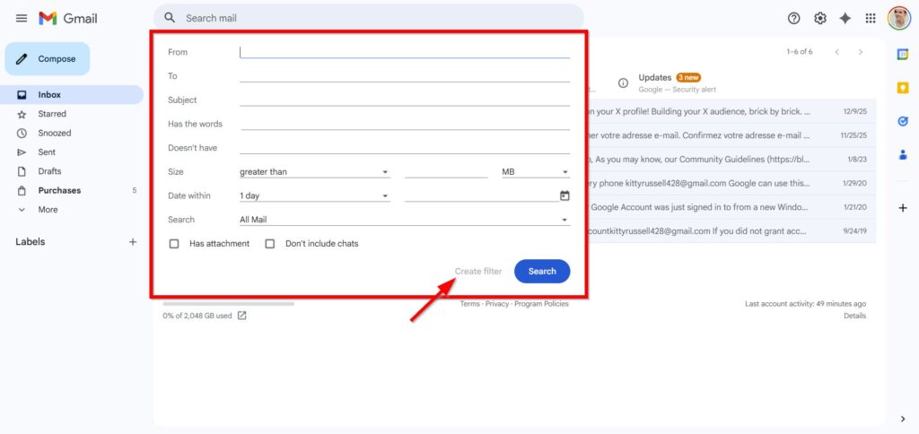The height and width of the screenshot is (434, 919).
Task: Open Google Calendar side panel icon
Action: (x=903, y=54)
